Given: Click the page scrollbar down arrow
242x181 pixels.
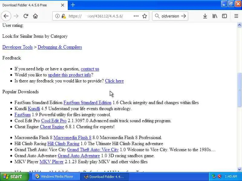Looking at the screenshot, I should click(x=239, y=169).
